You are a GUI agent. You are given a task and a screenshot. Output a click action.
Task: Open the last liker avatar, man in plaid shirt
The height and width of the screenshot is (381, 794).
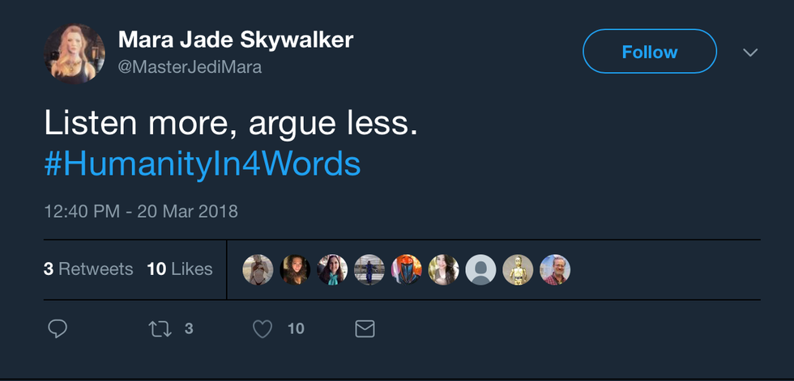(555, 269)
